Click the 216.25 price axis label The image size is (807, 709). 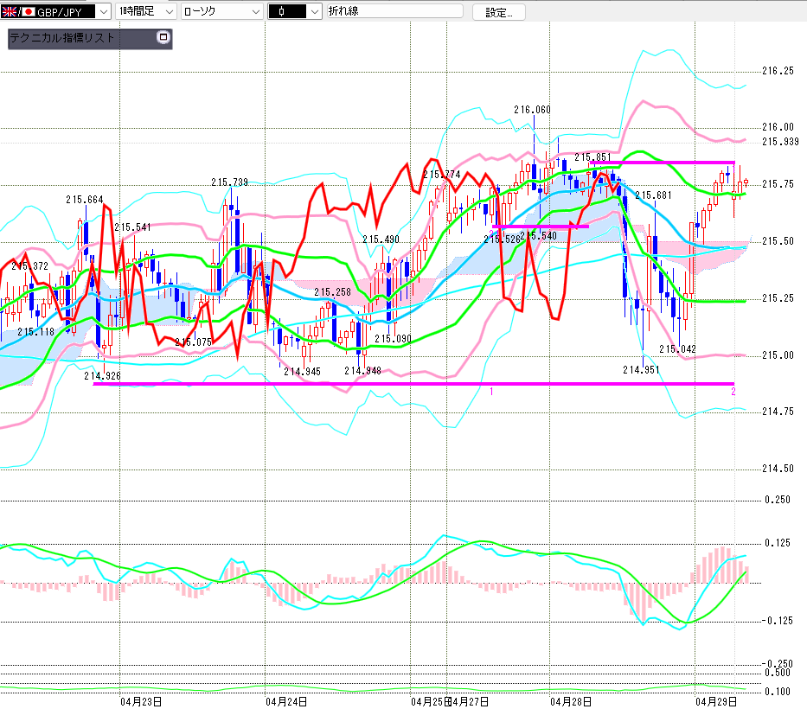click(777, 72)
